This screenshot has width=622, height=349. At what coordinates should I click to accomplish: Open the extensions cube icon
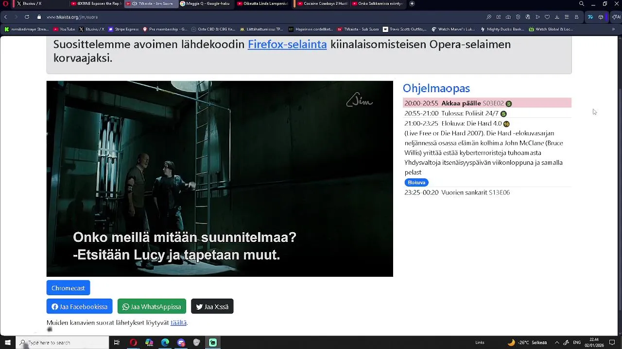(601, 17)
